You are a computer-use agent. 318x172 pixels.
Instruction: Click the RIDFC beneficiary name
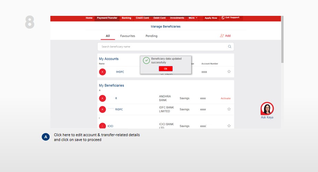pos(119,109)
